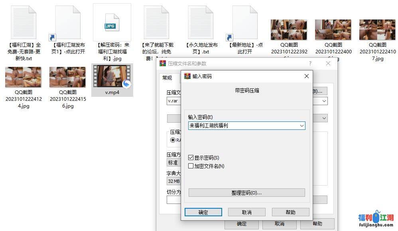Select the RAR format radio button
Screen dimensions: 398x231
pos(173,140)
